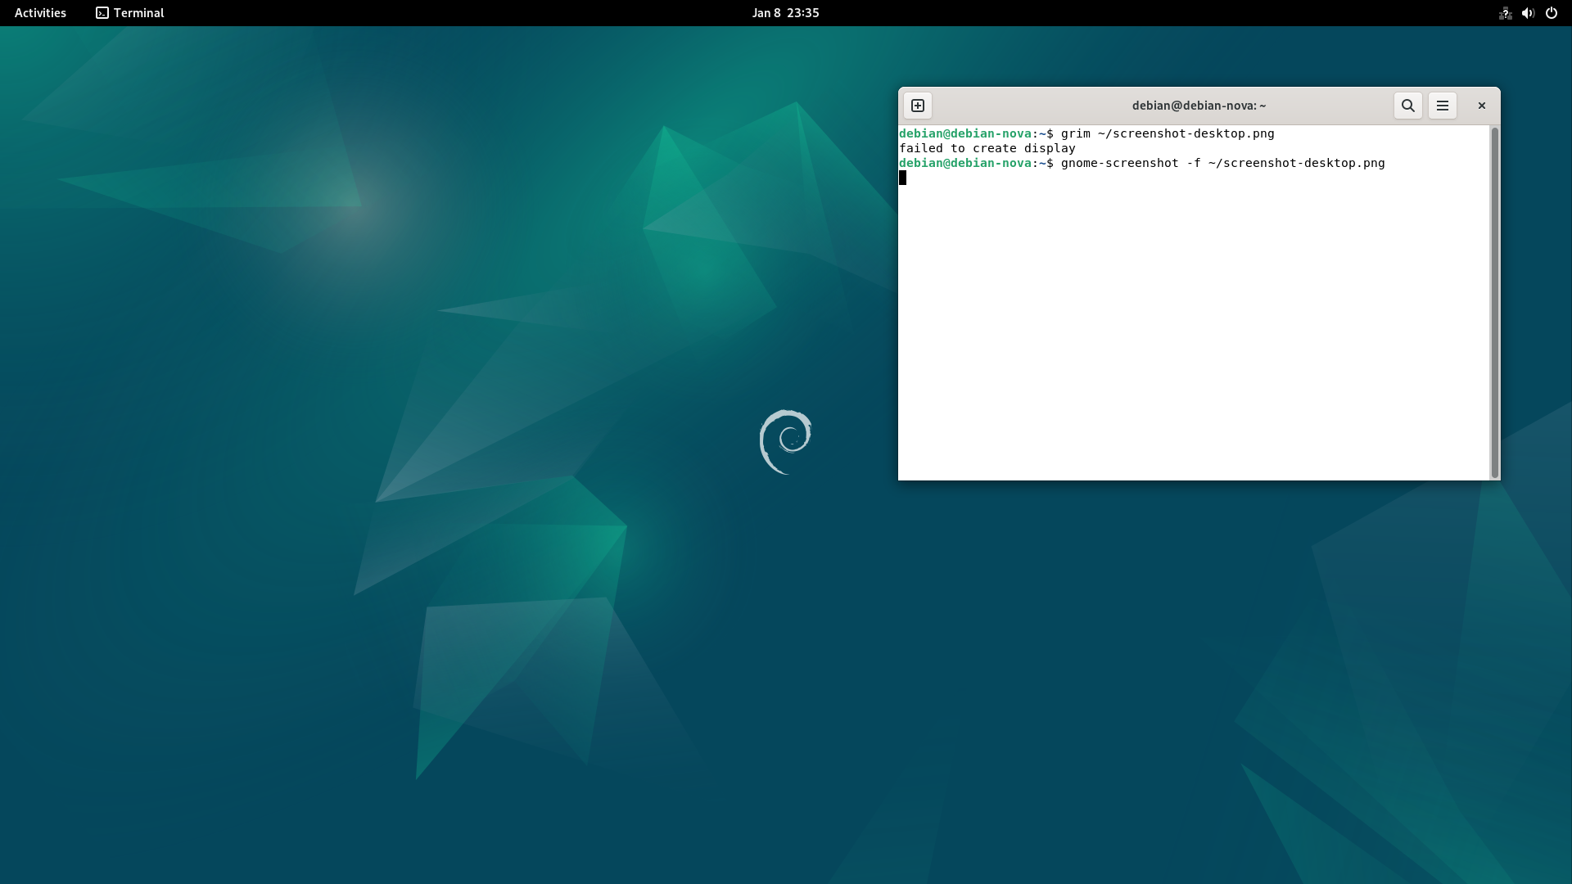Click the network status icon
This screenshot has width=1572, height=884.
pos(1505,13)
